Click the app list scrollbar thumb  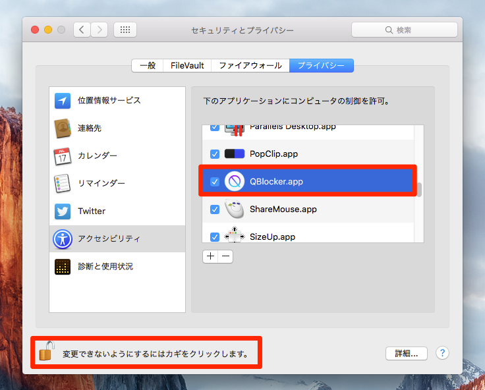click(x=419, y=190)
